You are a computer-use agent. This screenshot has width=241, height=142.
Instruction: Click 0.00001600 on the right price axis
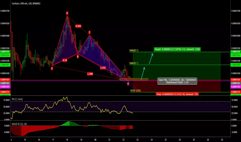coord(236,36)
